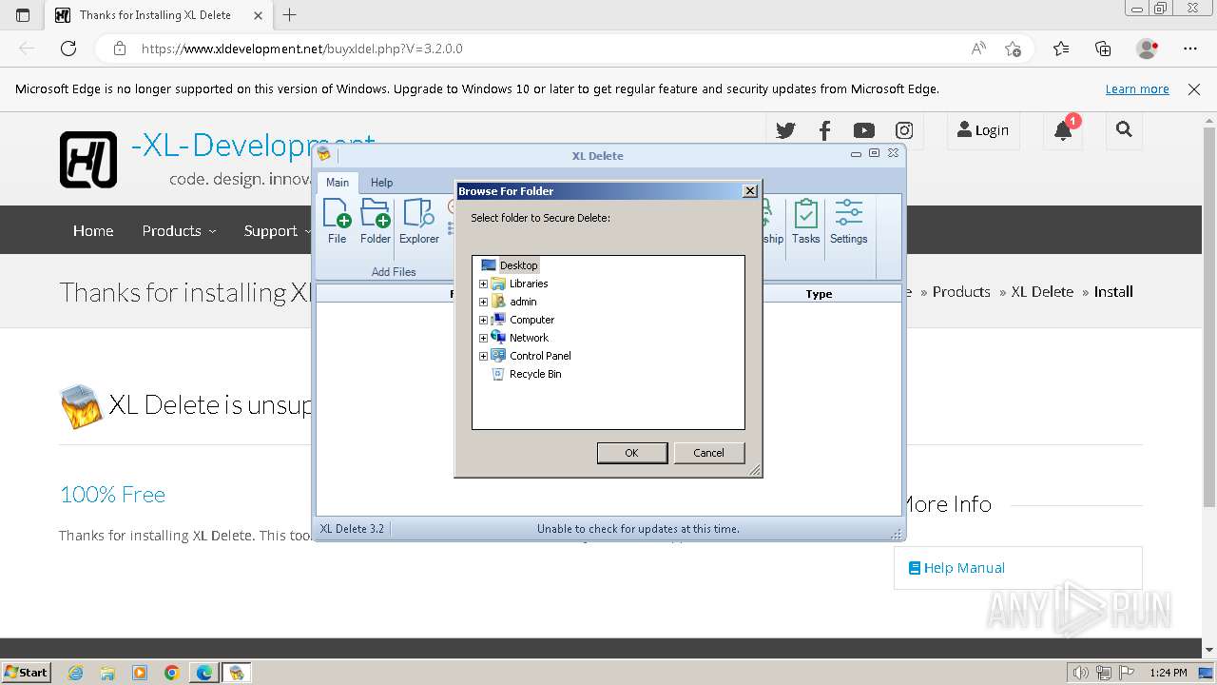
Task: Add this page to favorites
Action: [1014, 49]
